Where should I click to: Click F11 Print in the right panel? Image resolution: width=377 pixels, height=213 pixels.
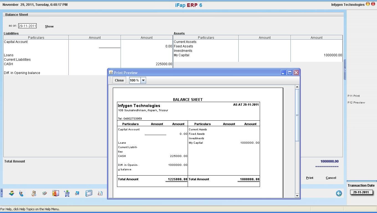354,96
